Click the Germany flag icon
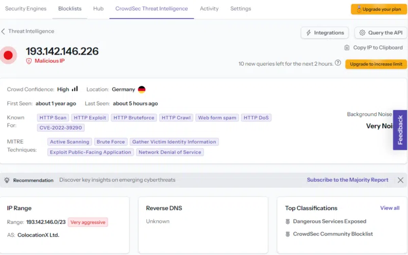Screen dimensions: 408x255 coord(142,89)
